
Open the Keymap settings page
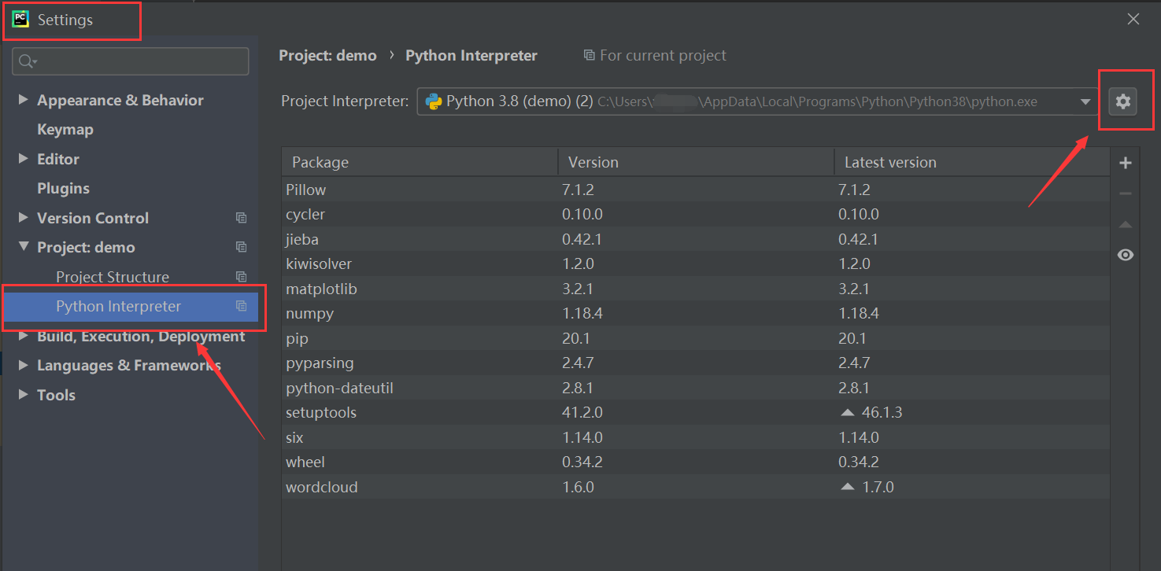[65, 130]
